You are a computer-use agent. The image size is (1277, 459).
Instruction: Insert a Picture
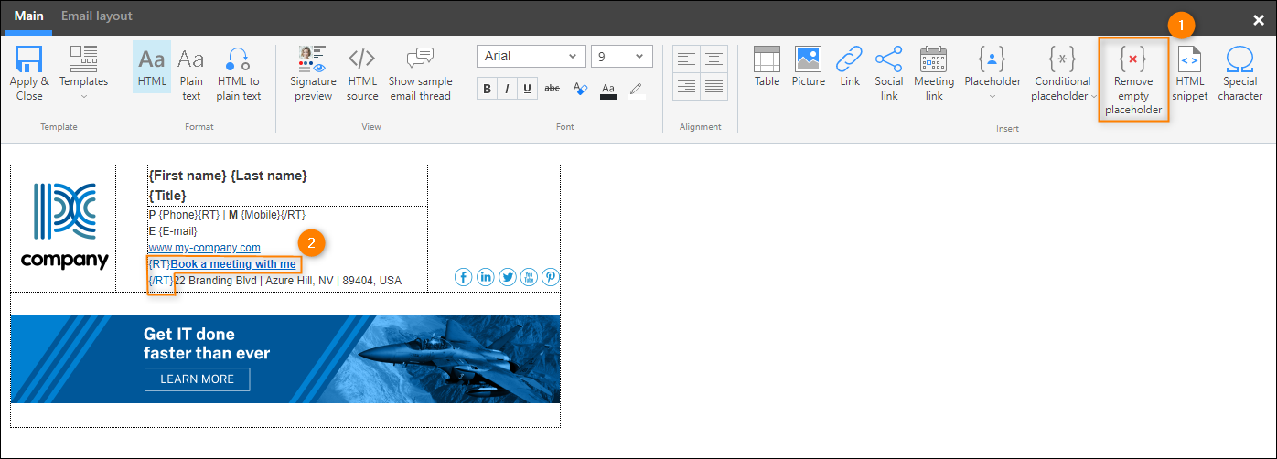[x=808, y=67]
